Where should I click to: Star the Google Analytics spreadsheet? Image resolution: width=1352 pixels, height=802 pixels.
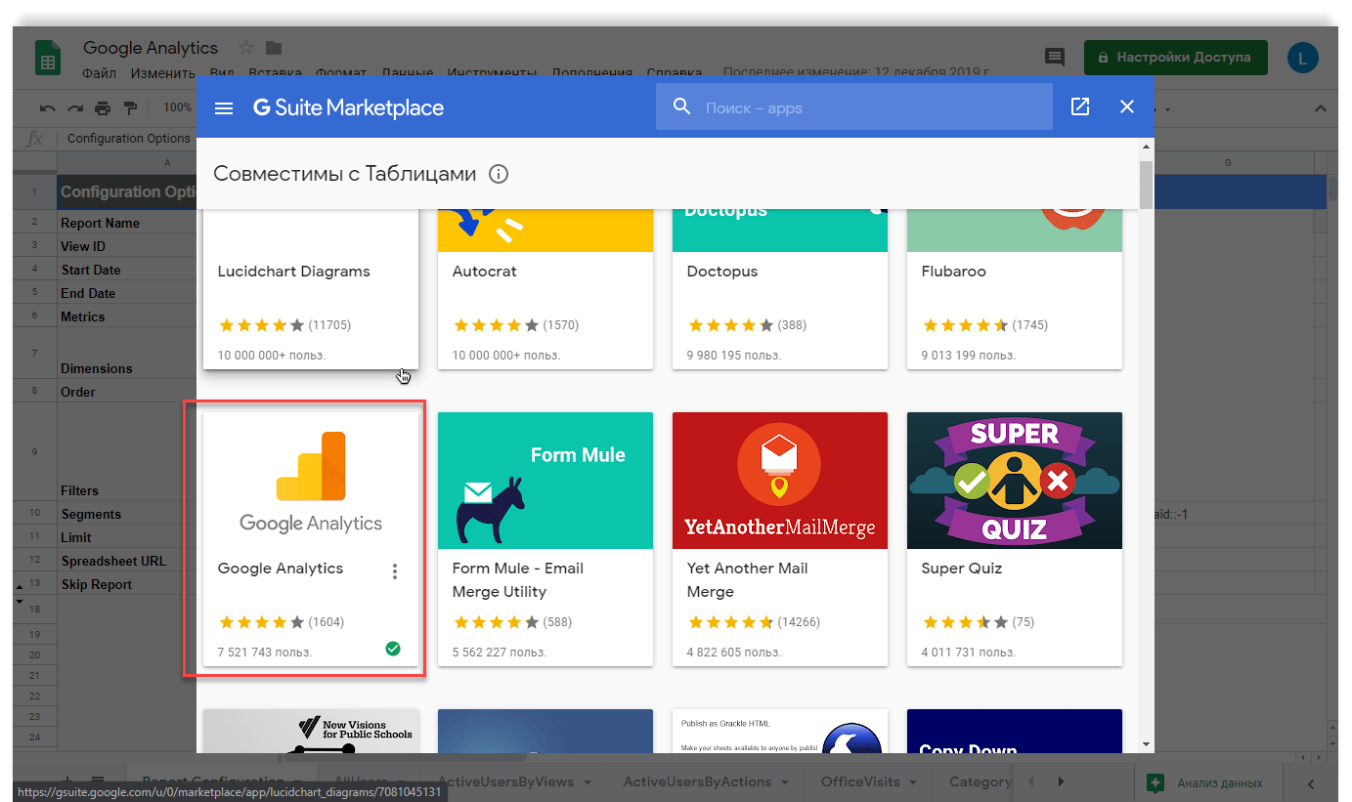pyautogui.click(x=246, y=48)
